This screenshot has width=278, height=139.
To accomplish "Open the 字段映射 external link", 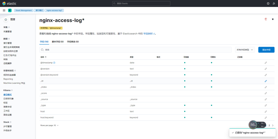I will pos(149,34).
